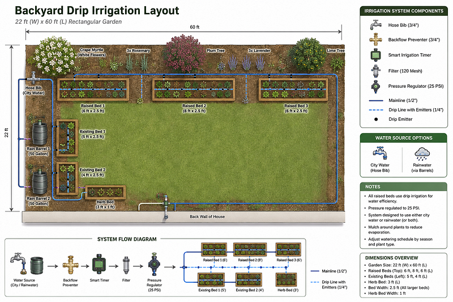The height and width of the screenshot is (302, 453).
Task: Click the Hose Bib icon in components legend
Action: (375, 25)
